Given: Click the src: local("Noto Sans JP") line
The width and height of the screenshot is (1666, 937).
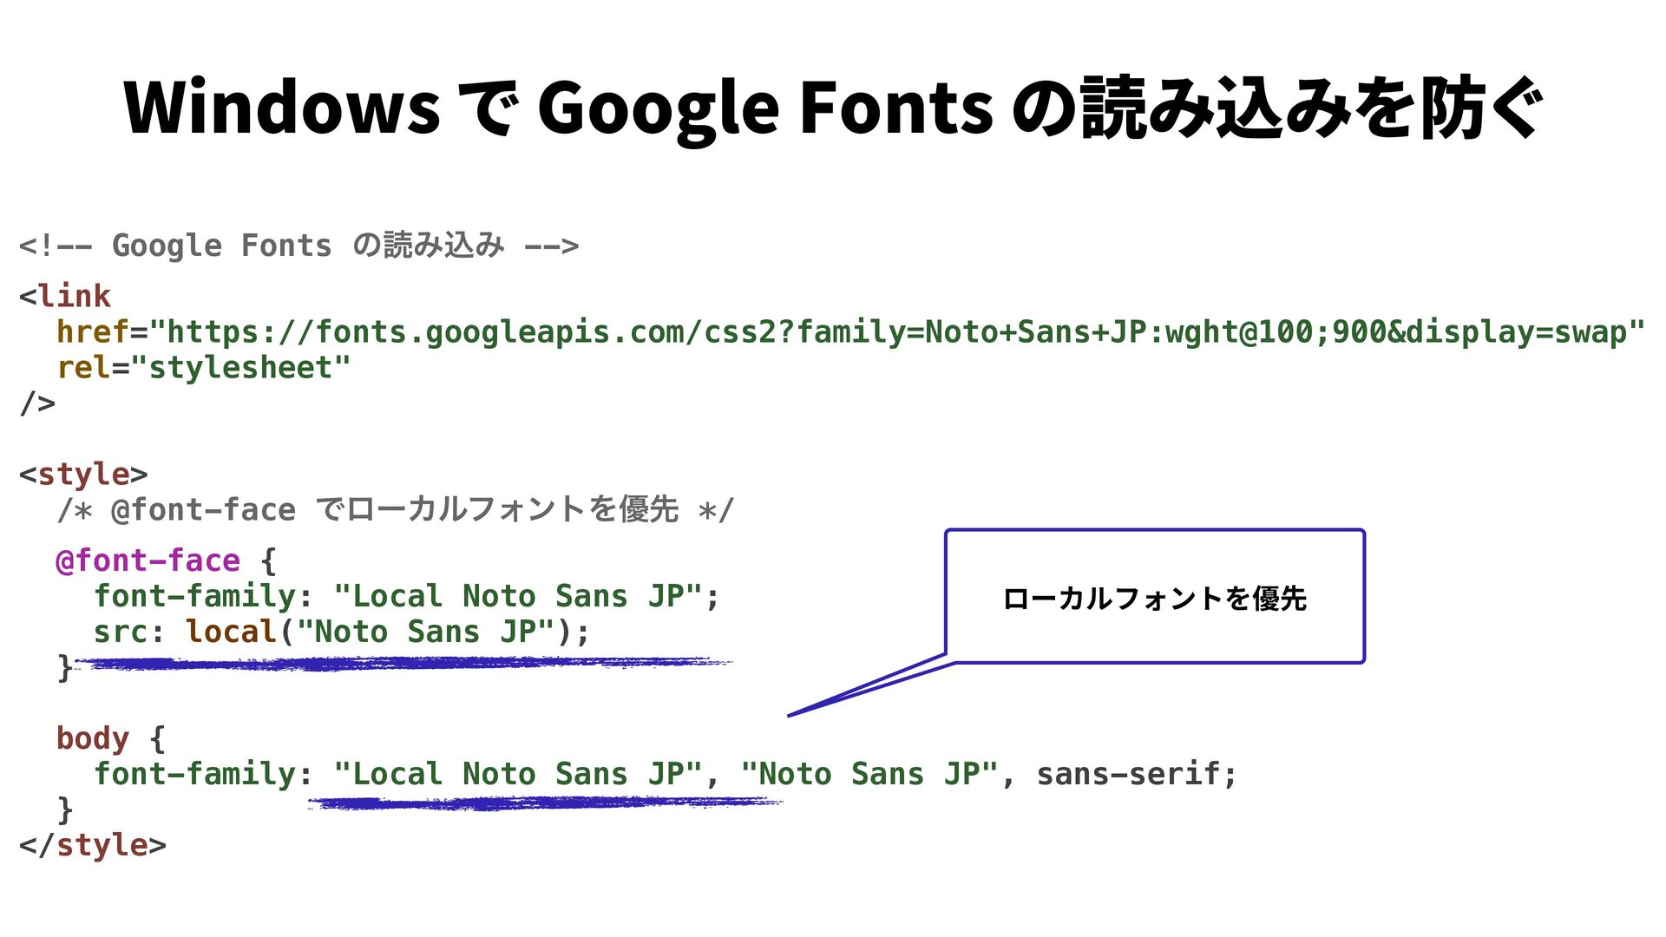Looking at the screenshot, I should (341, 632).
